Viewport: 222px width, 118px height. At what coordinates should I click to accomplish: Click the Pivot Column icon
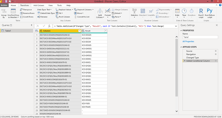click(x=57, y=17)
